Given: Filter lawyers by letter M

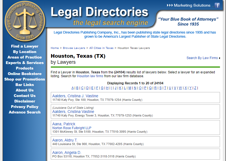Looking at the screenshot, I should 130,88.
